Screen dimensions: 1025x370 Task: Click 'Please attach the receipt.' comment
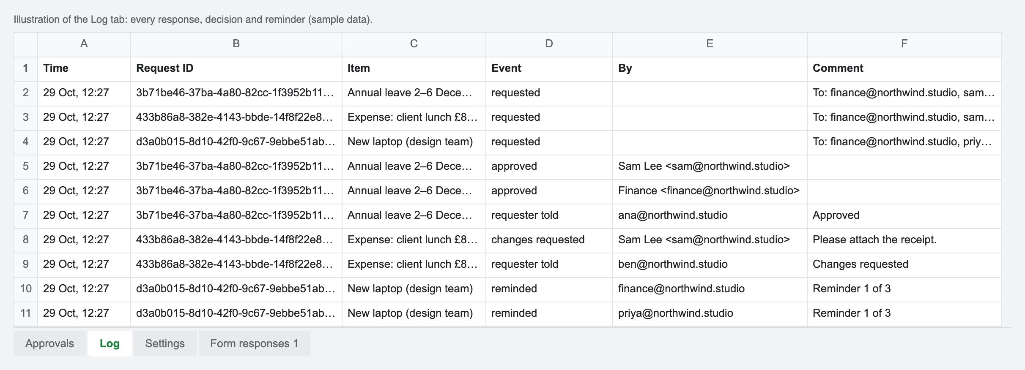click(x=904, y=241)
